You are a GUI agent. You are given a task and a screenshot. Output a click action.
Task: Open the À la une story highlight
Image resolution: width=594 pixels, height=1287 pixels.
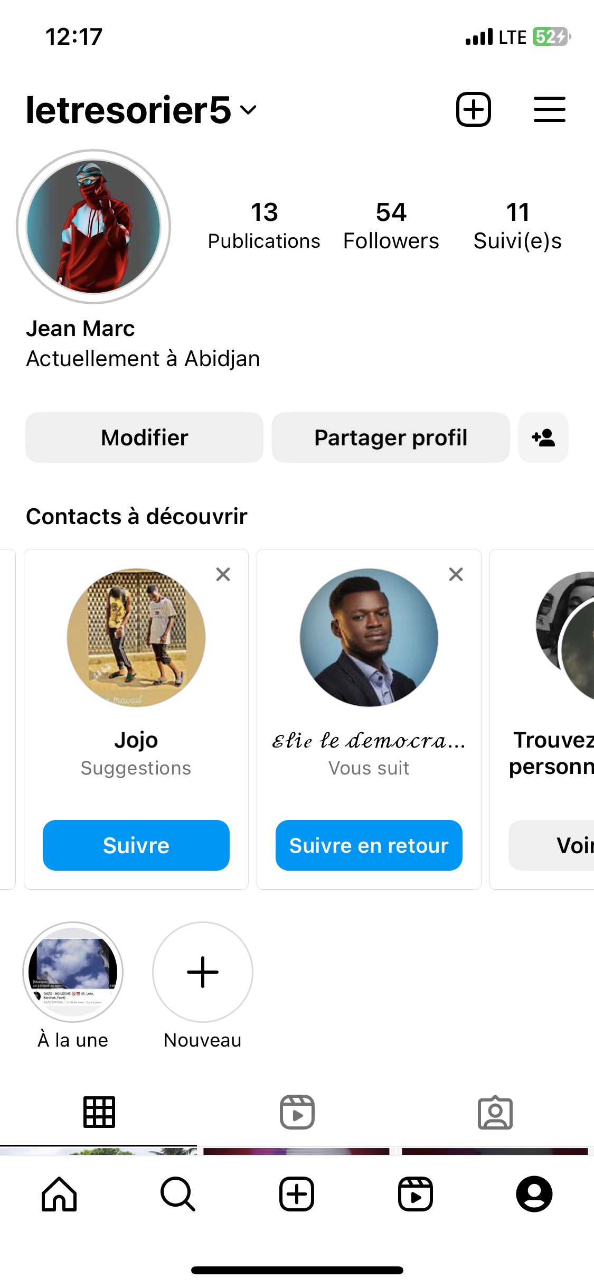point(73,972)
